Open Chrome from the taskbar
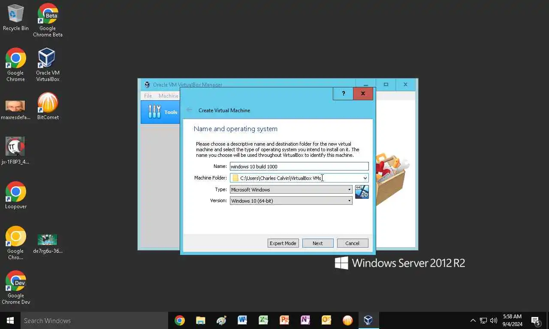The height and width of the screenshot is (329, 549). pyautogui.click(x=180, y=320)
